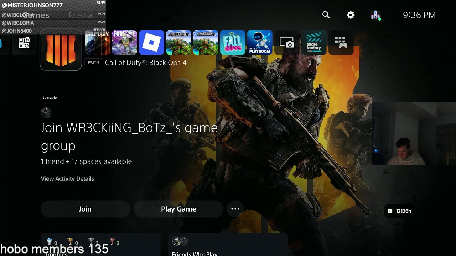The width and height of the screenshot is (456, 256).
Task: Select the Minecraft tile next to Roblox
Action: coord(178,43)
